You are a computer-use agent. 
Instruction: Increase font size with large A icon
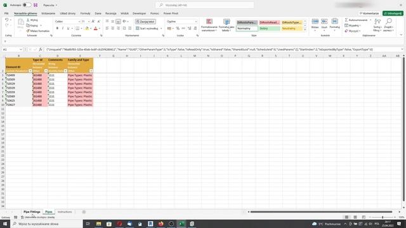(x=93, y=22)
